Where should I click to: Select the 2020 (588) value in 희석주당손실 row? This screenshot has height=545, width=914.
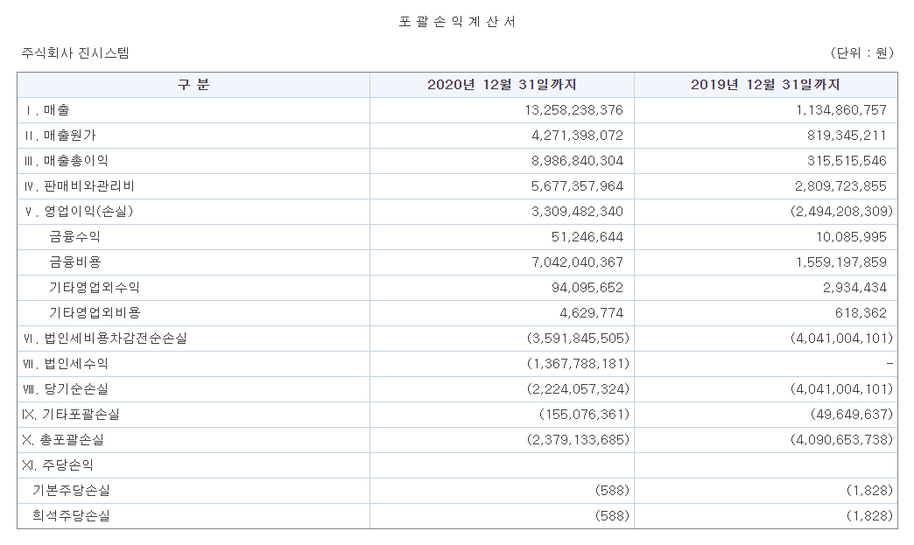point(612,516)
